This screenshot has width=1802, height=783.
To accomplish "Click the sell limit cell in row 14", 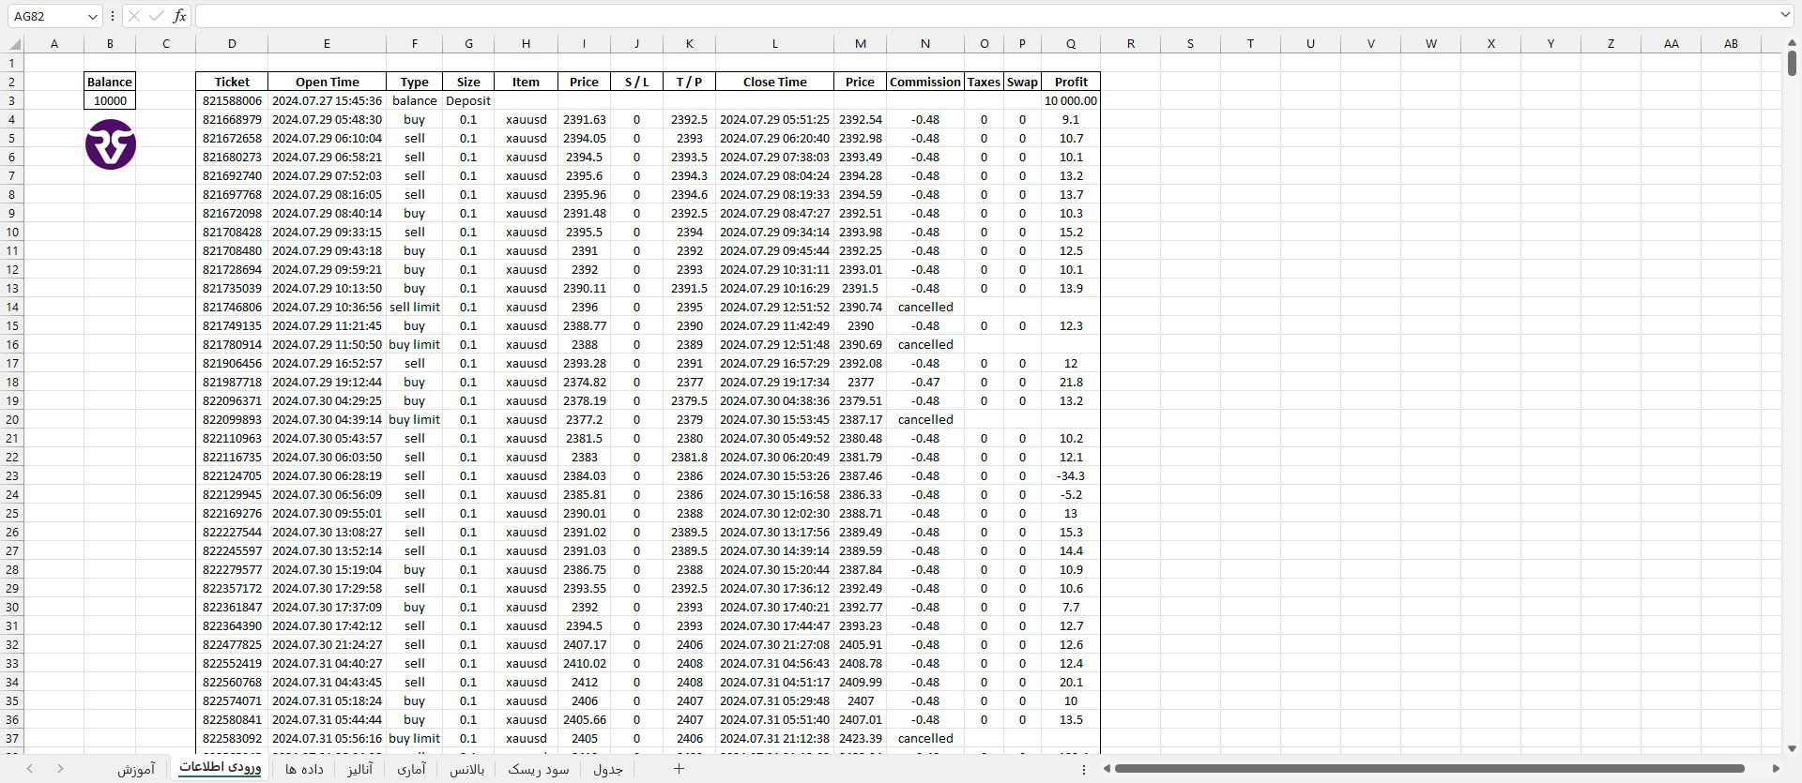I will (x=414, y=307).
